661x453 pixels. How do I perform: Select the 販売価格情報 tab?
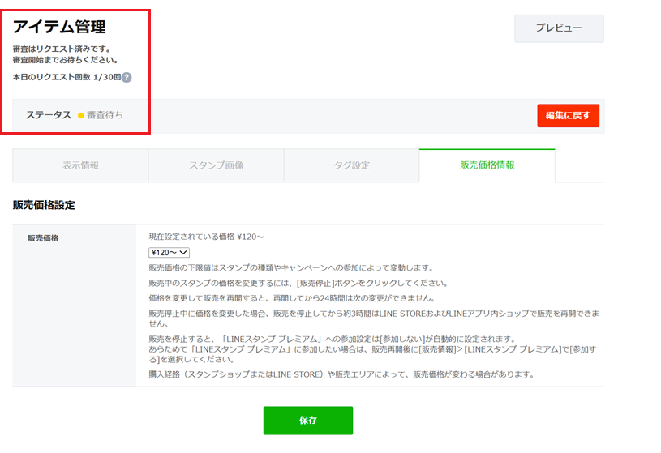click(487, 165)
